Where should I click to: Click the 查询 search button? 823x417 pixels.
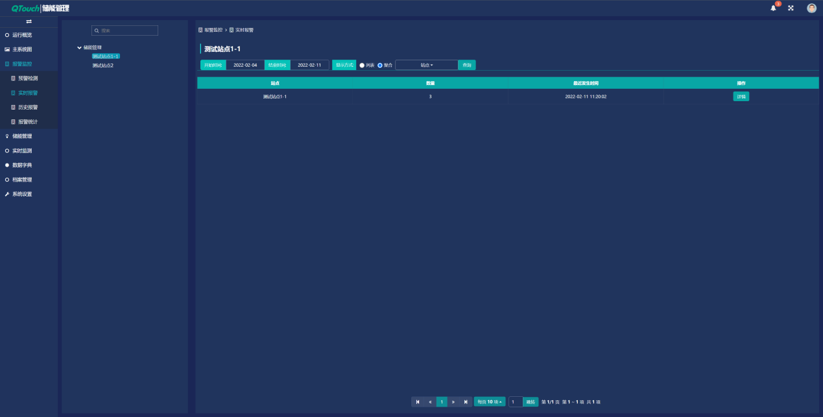coord(467,65)
